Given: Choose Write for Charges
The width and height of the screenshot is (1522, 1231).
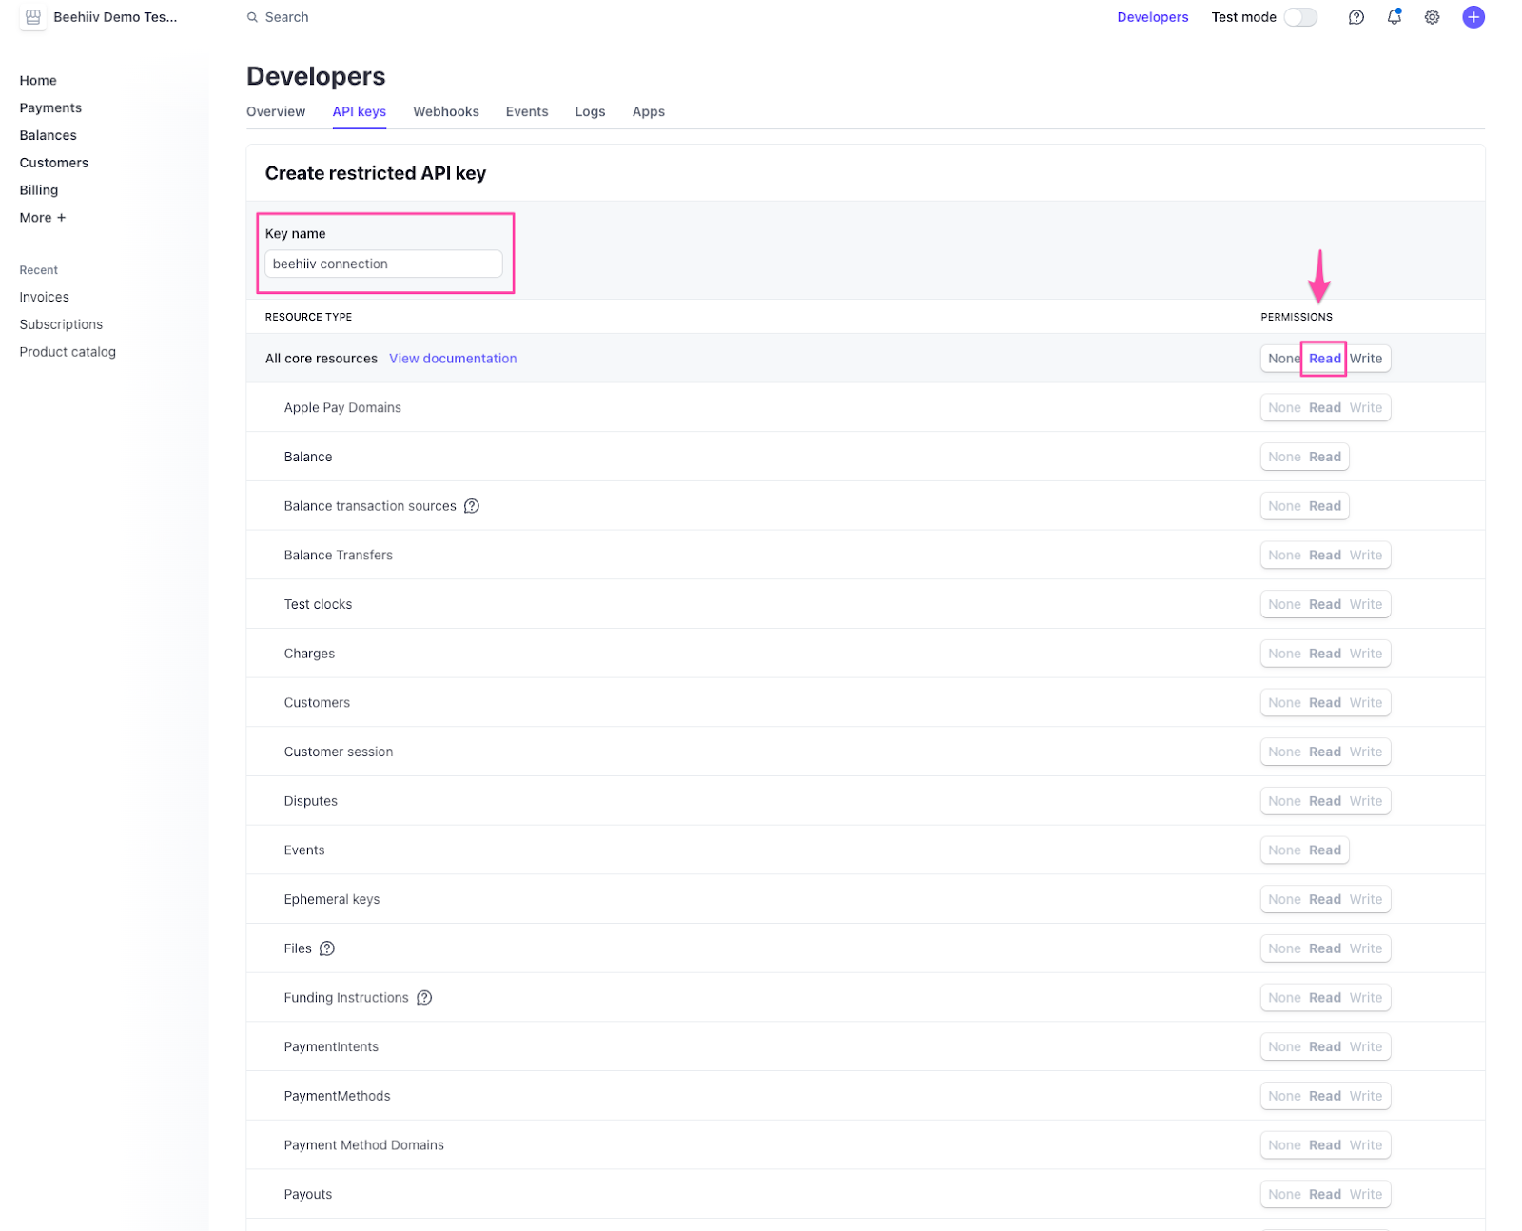Looking at the screenshot, I should point(1365,654).
